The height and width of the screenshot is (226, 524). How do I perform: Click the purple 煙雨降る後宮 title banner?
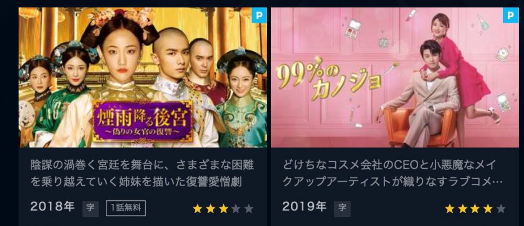pyautogui.click(x=143, y=121)
